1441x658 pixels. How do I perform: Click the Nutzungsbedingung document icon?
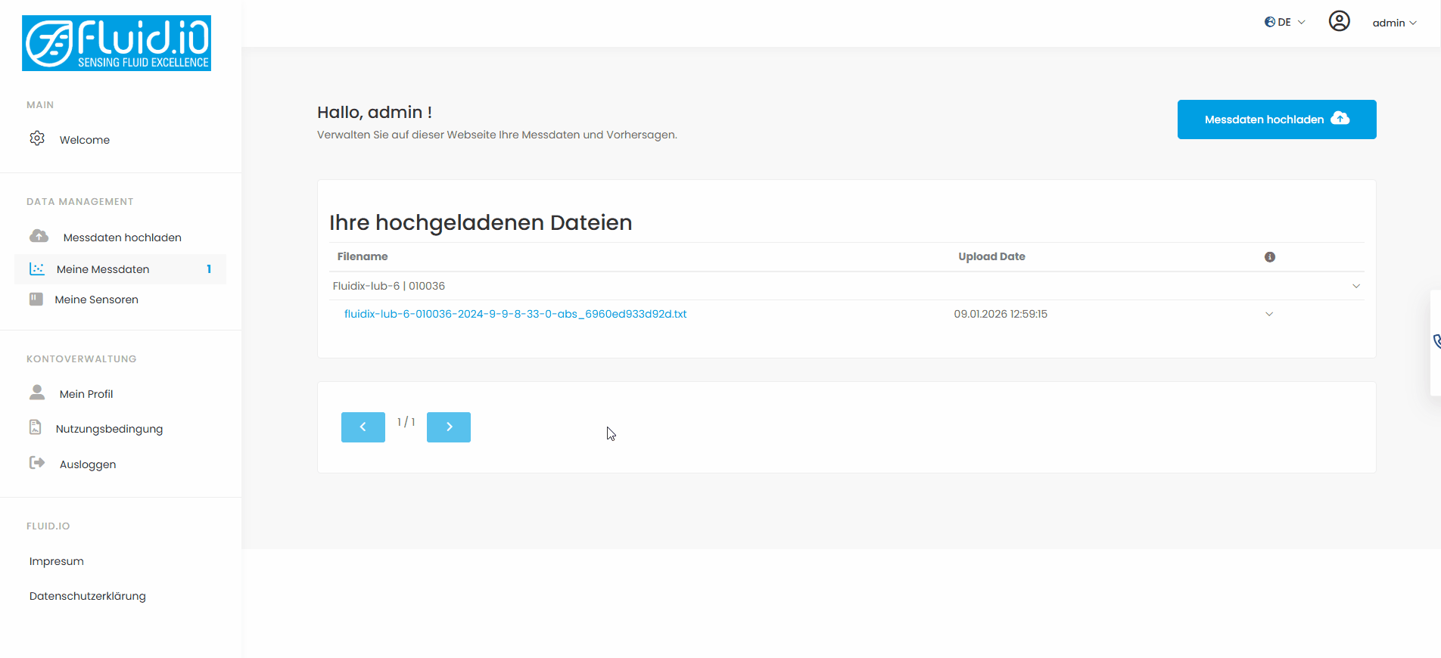pos(36,427)
